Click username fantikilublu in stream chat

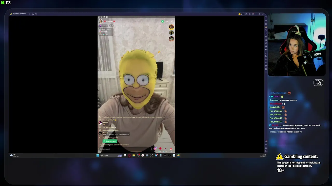point(275,107)
